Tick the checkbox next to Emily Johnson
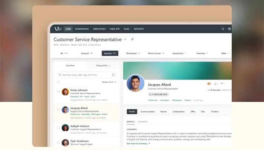This screenshot has height=150, width=264. [x=58, y=91]
